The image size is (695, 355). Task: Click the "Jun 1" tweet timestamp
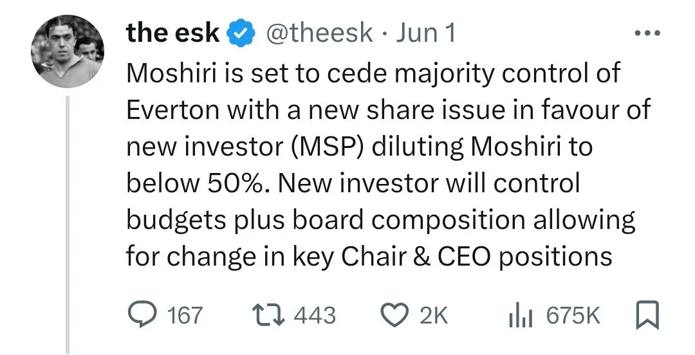point(425,33)
